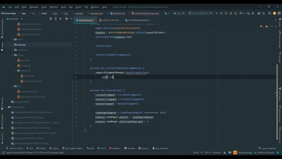Viewport: 282px width, 159px height.
Task: Open editor tabs more options icon
Action: coord(276,20)
